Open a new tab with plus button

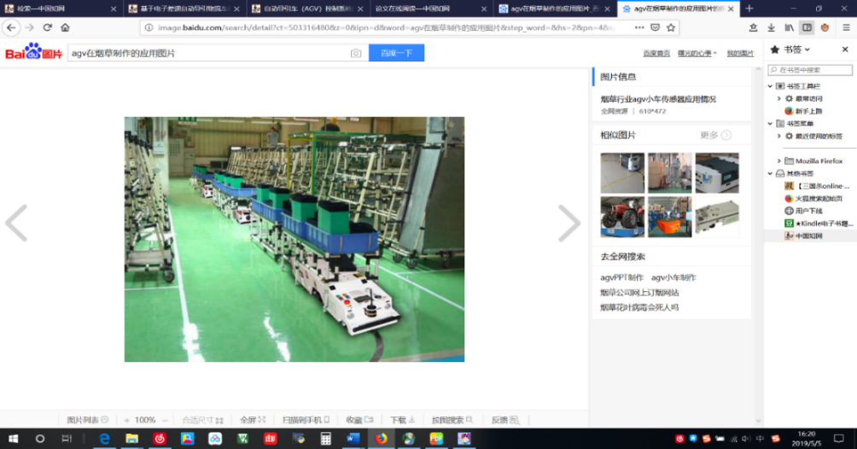tap(749, 9)
